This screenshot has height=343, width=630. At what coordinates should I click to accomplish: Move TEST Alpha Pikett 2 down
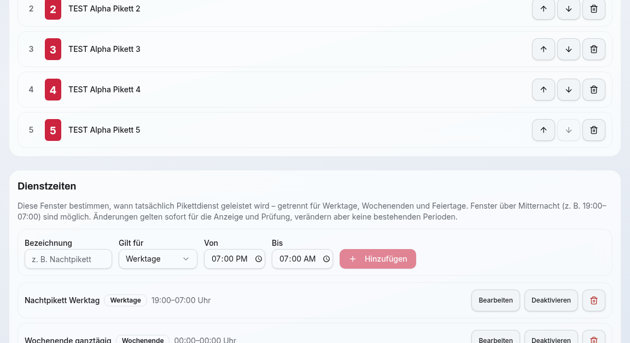(569, 9)
